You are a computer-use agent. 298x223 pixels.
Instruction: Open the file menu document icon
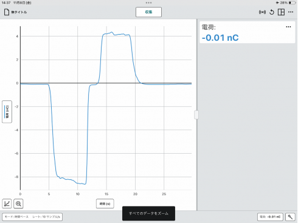coord(7,12)
